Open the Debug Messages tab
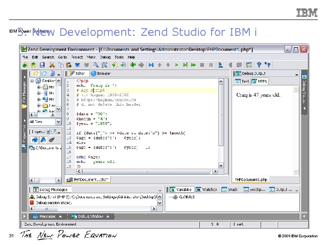The image size is (327, 245). (x=51, y=190)
